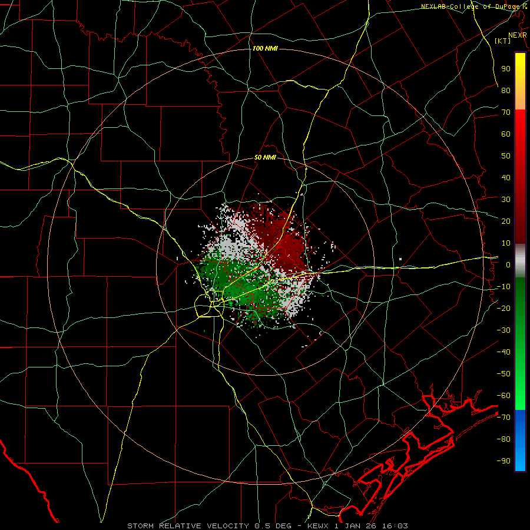Click the -90 value on the velocity scale
The width and height of the screenshot is (530, 530).
pyautogui.click(x=503, y=461)
